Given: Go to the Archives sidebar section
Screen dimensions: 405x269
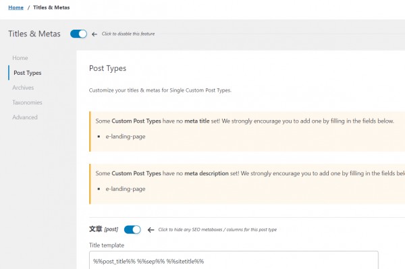Looking at the screenshot, I should pyautogui.click(x=23, y=88).
